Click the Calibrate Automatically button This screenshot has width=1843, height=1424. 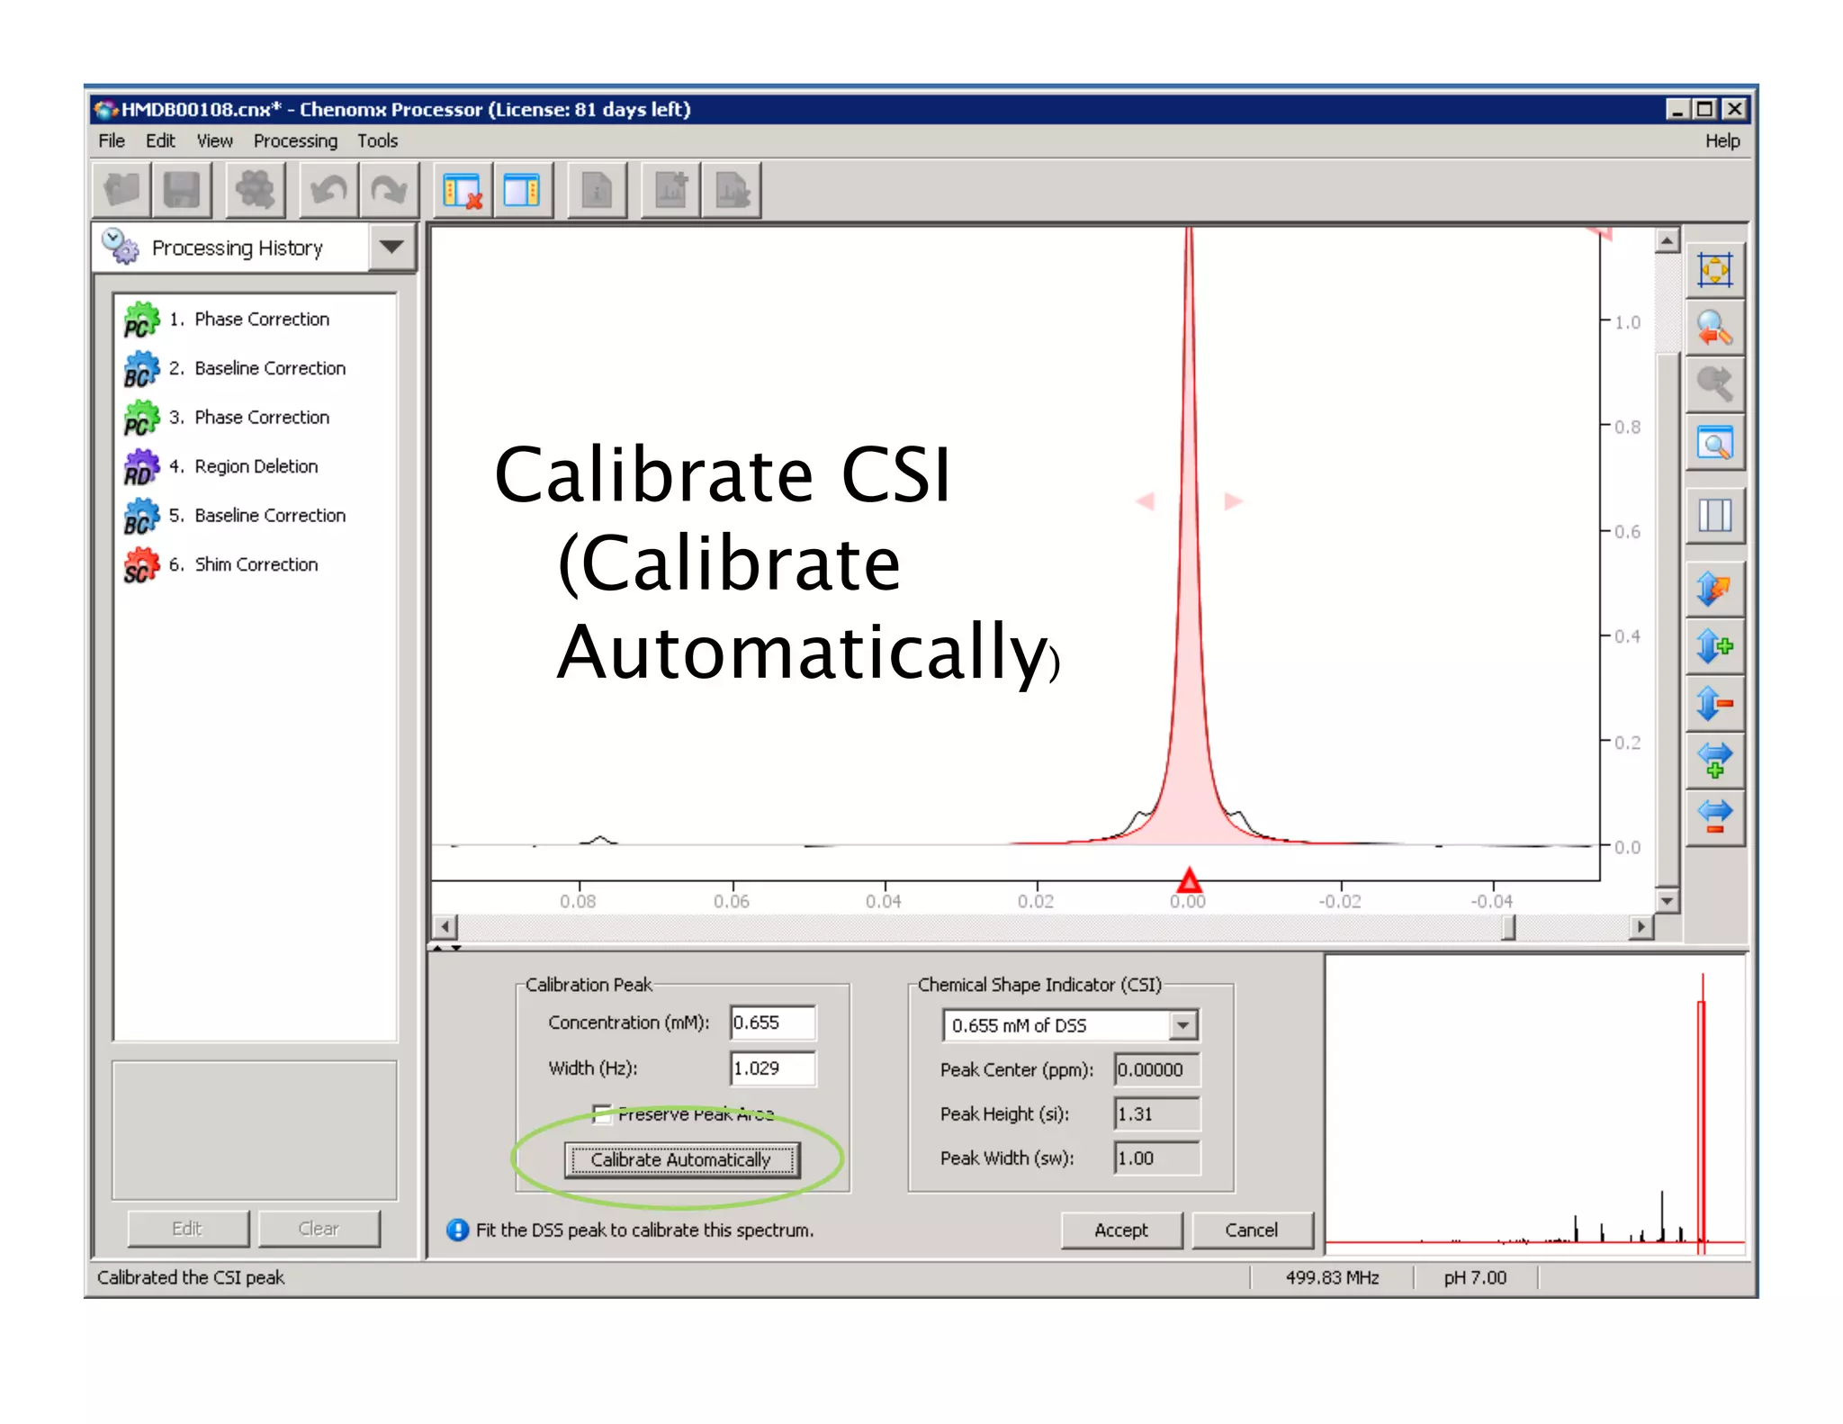tap(681, 1160)
